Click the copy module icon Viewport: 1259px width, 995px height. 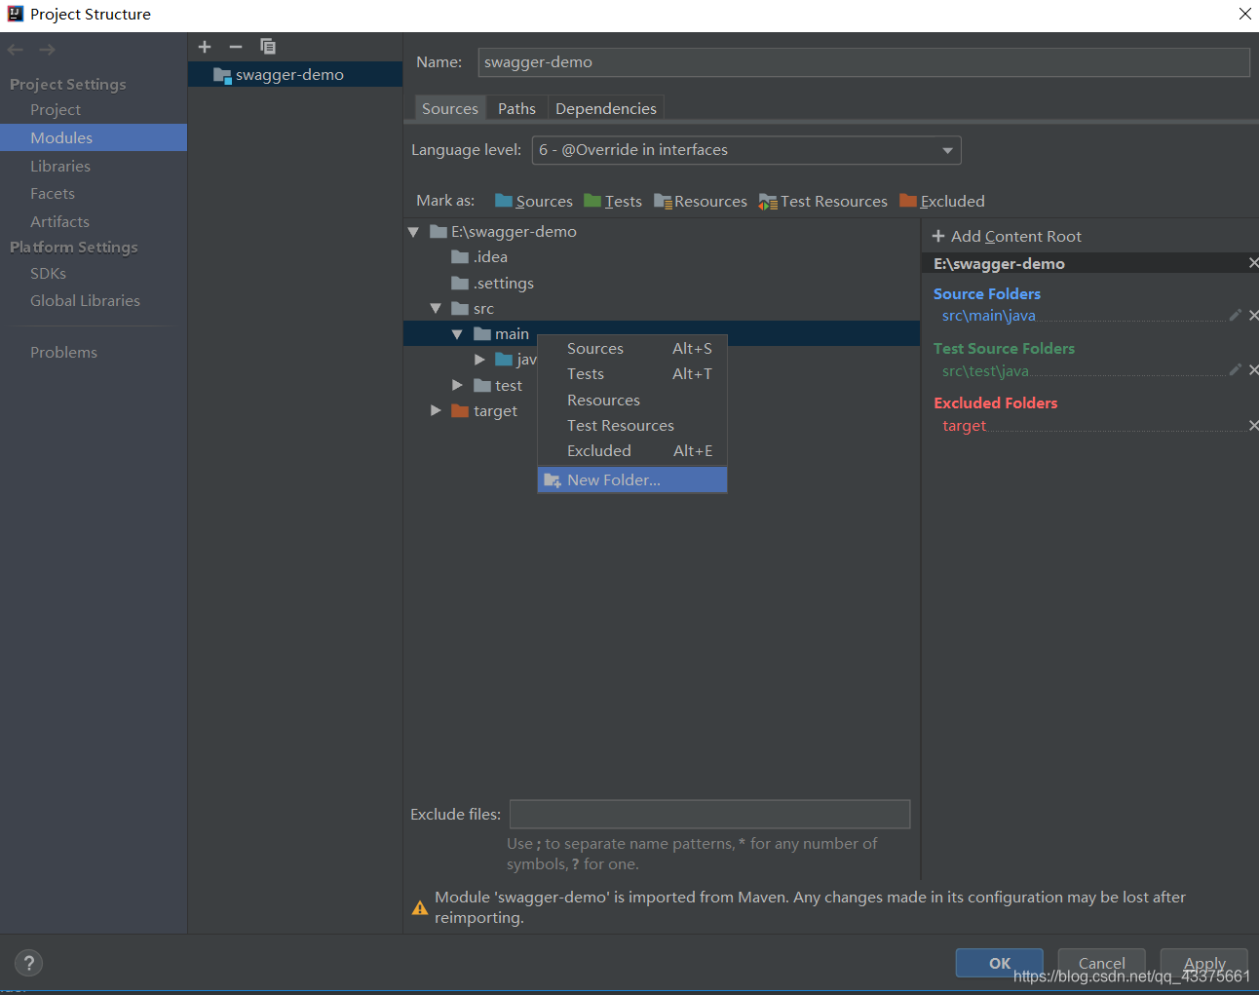point(268,47)
